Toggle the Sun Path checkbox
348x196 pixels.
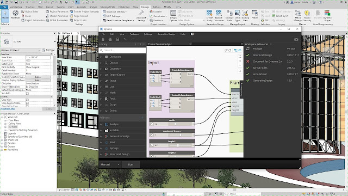28,93
